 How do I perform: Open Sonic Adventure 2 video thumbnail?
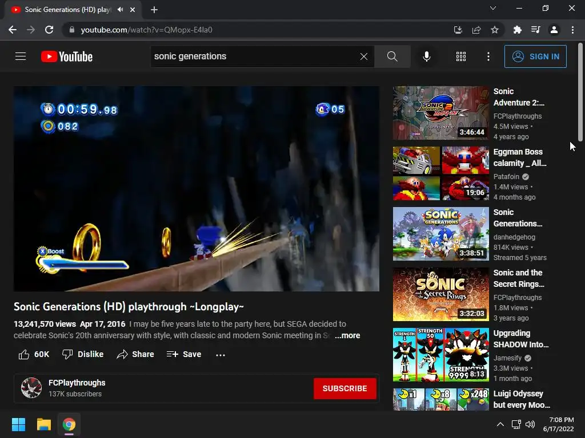point(440,113)
